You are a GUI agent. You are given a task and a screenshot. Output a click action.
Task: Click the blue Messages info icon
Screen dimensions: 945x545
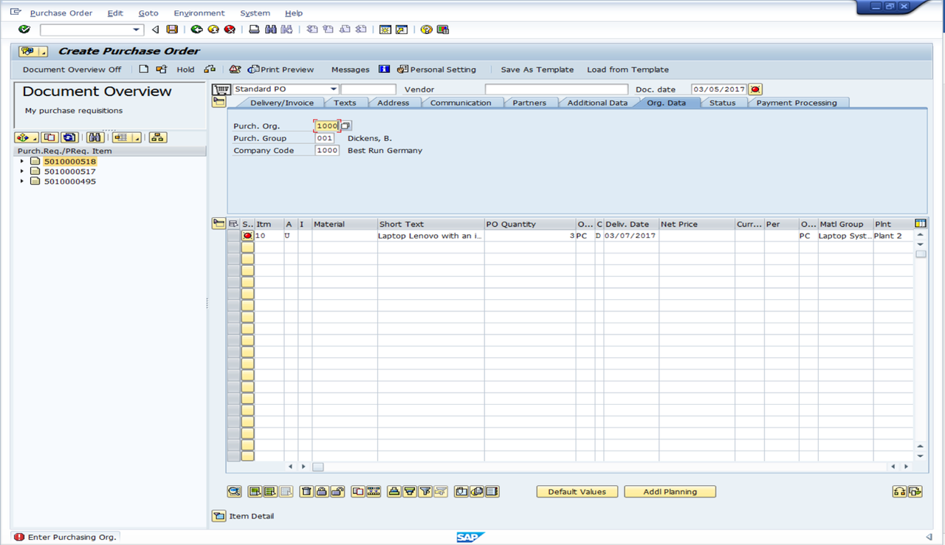pyautogui.click(x=384, y=69)
